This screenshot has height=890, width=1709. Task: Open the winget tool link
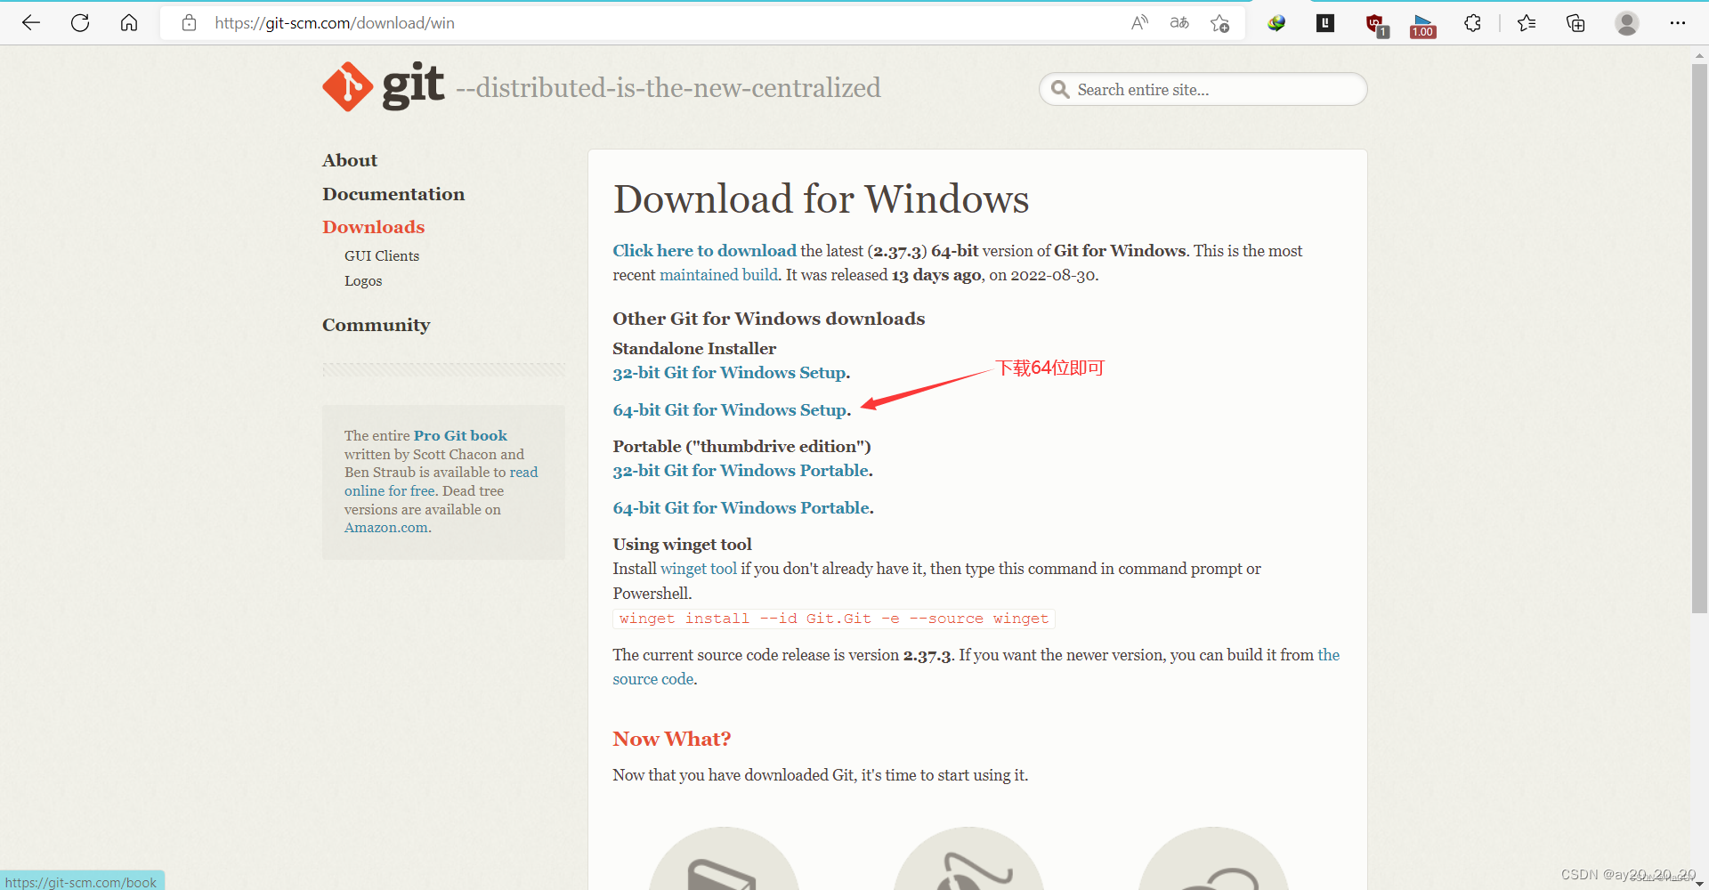click(699, 569)
